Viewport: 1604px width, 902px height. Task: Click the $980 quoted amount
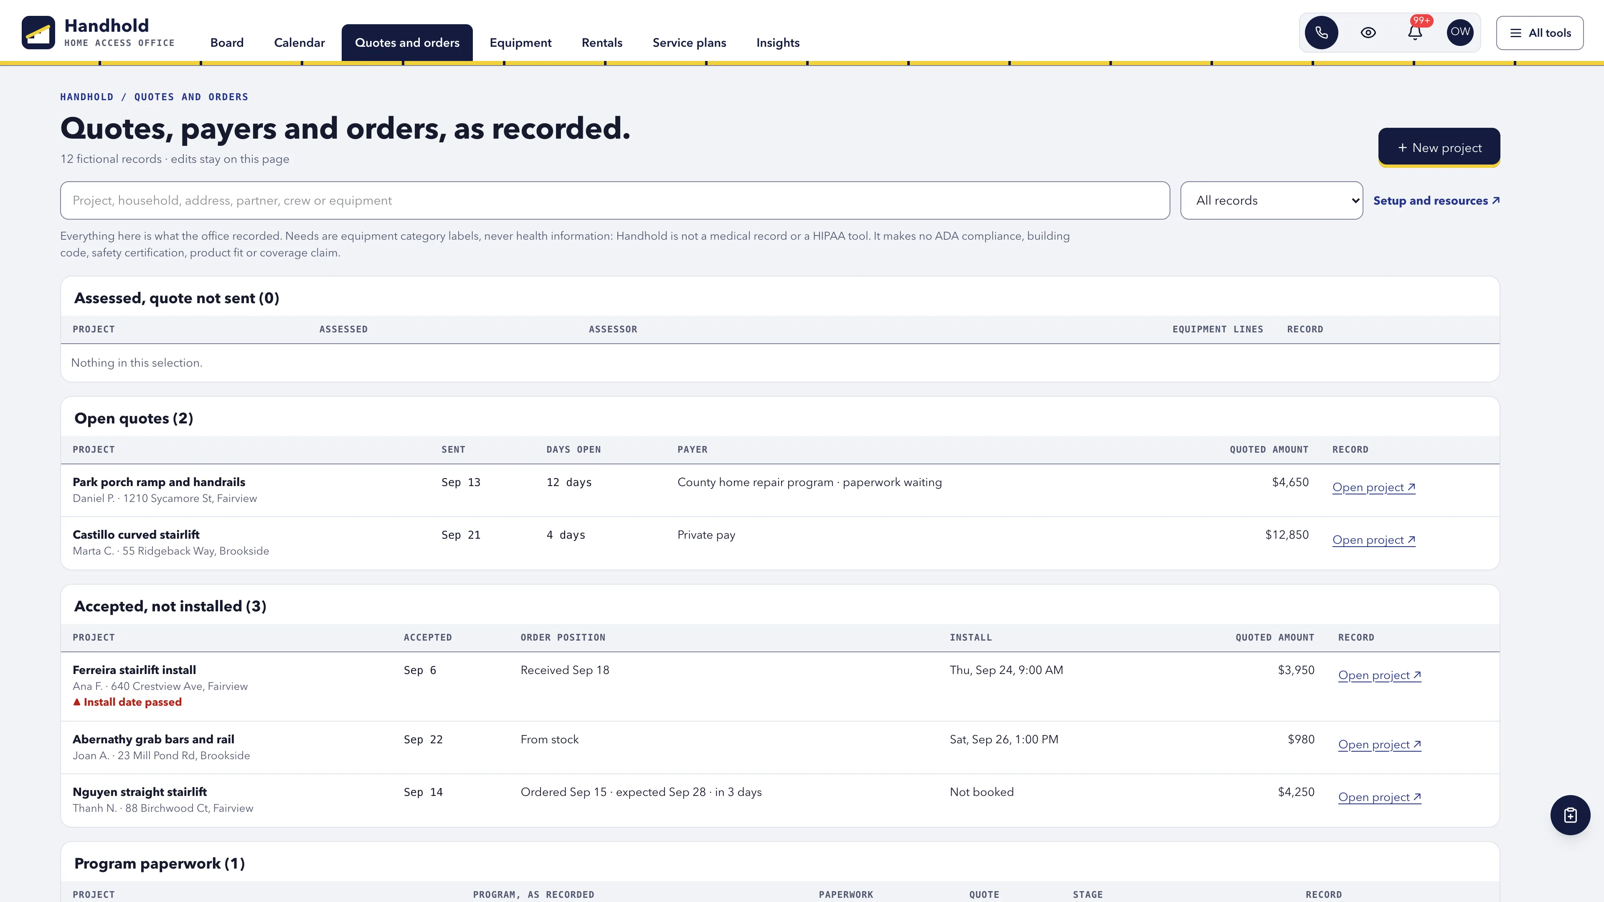[x=1301, y=739]
